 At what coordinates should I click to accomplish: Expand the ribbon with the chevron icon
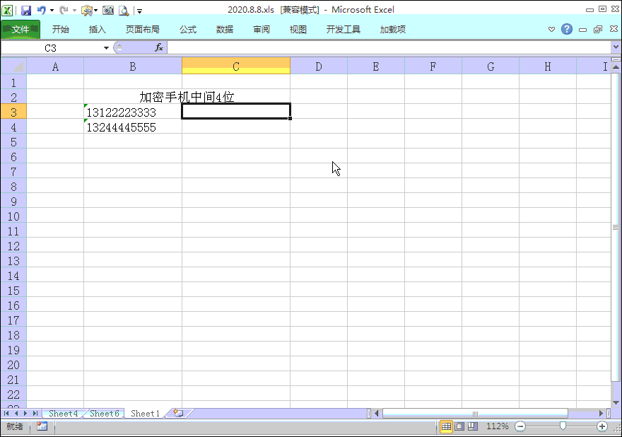tap(551, 30)
